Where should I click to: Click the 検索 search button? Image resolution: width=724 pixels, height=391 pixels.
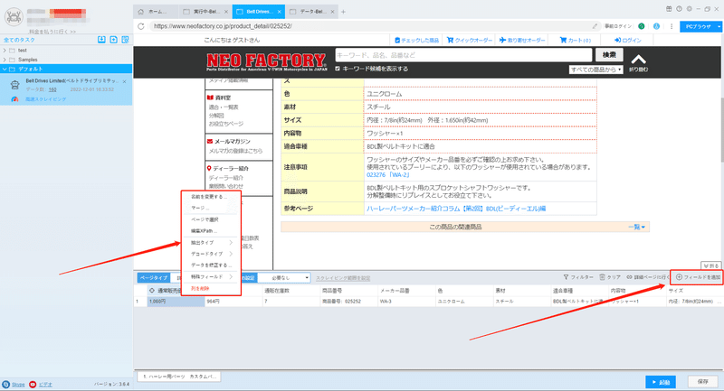(608, 55)
